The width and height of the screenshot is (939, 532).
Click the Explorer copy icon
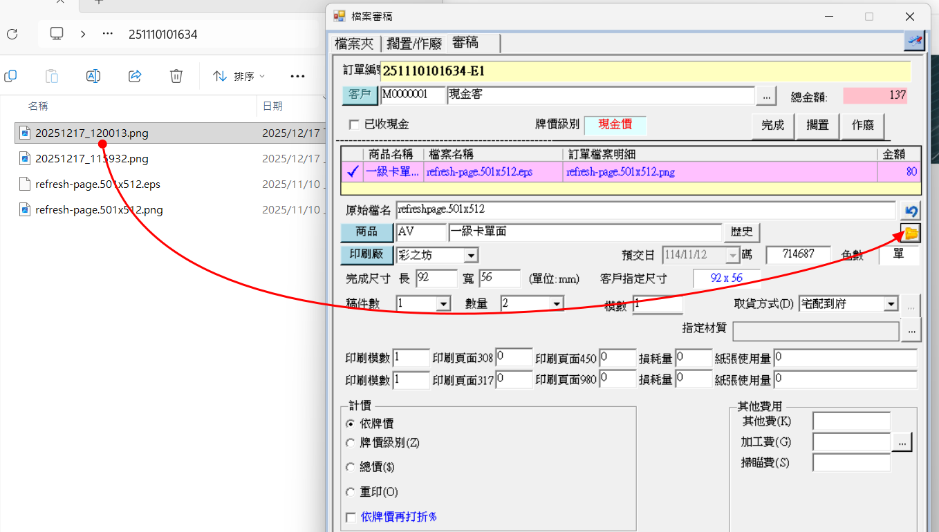coord(10,76)
